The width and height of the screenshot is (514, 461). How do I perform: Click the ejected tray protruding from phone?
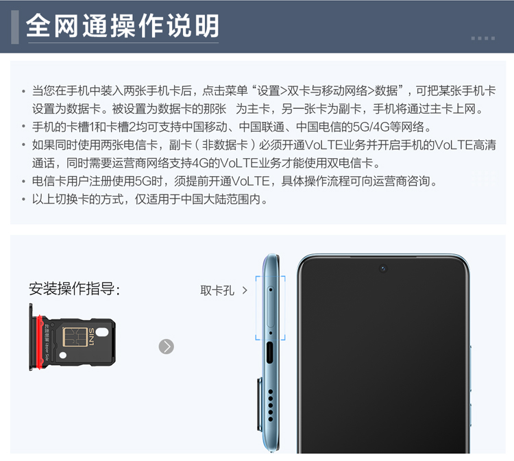tap(259, 404)
